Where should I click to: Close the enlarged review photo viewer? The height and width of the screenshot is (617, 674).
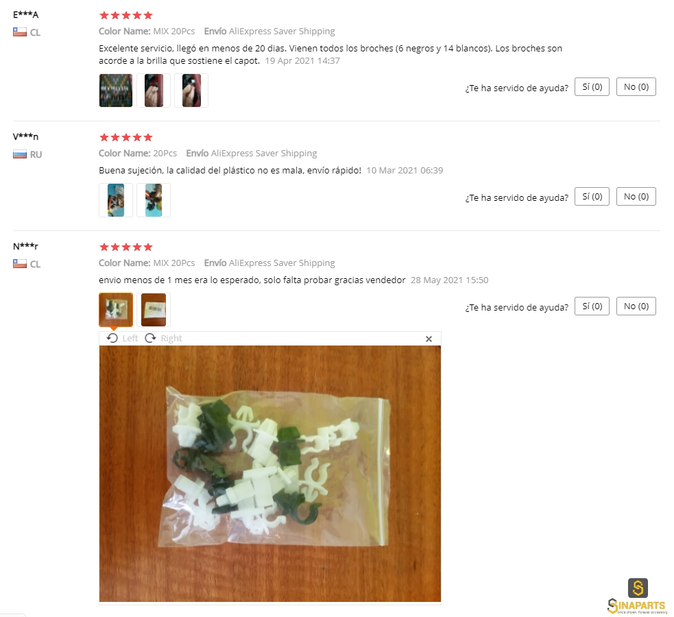tap(429, 339)
